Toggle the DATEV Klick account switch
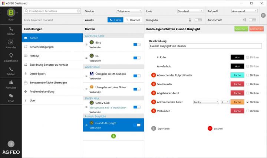The height and width of the screenshot is (158, 267). coord(137,107)
